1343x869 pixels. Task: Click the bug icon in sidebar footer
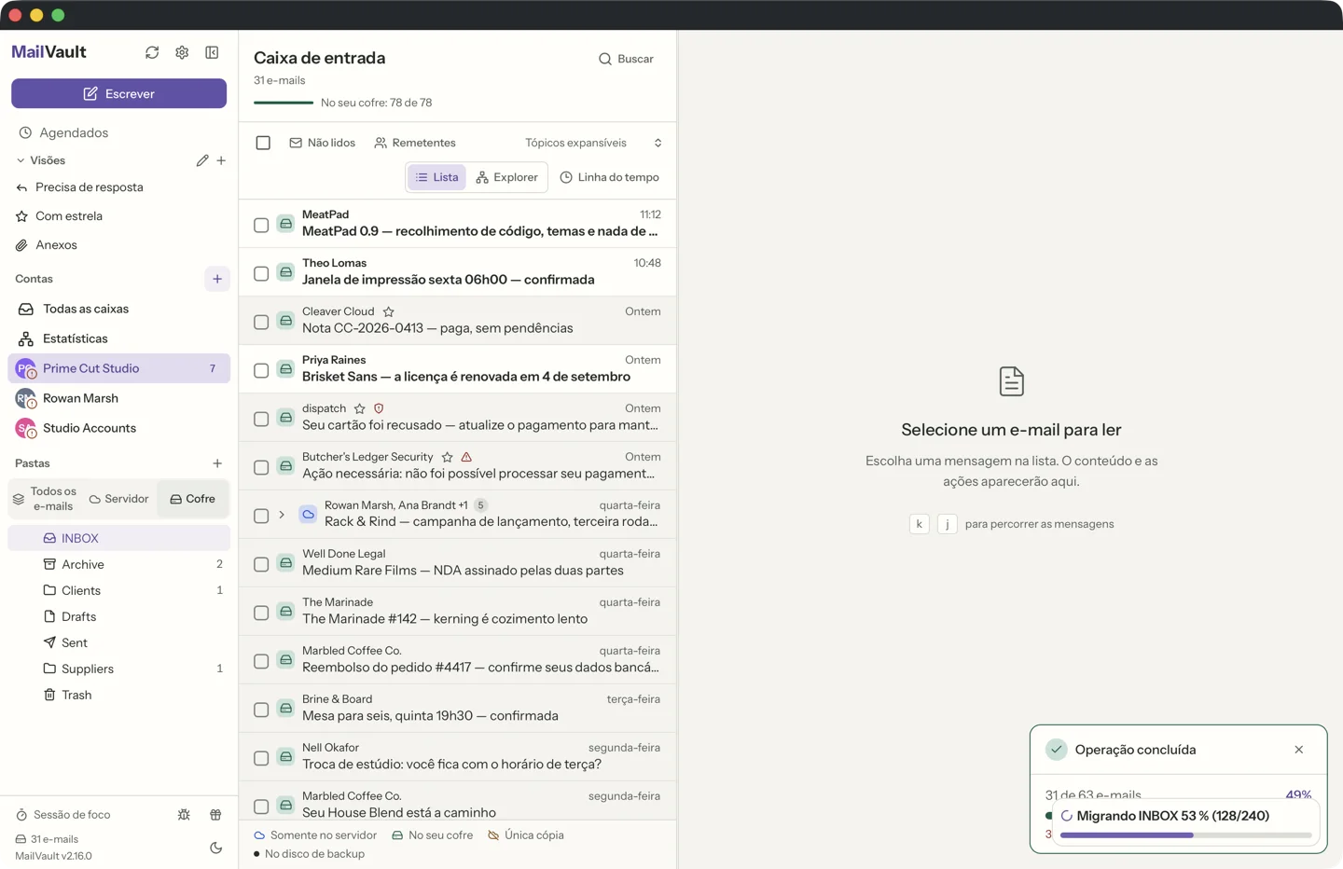[184, 815]
